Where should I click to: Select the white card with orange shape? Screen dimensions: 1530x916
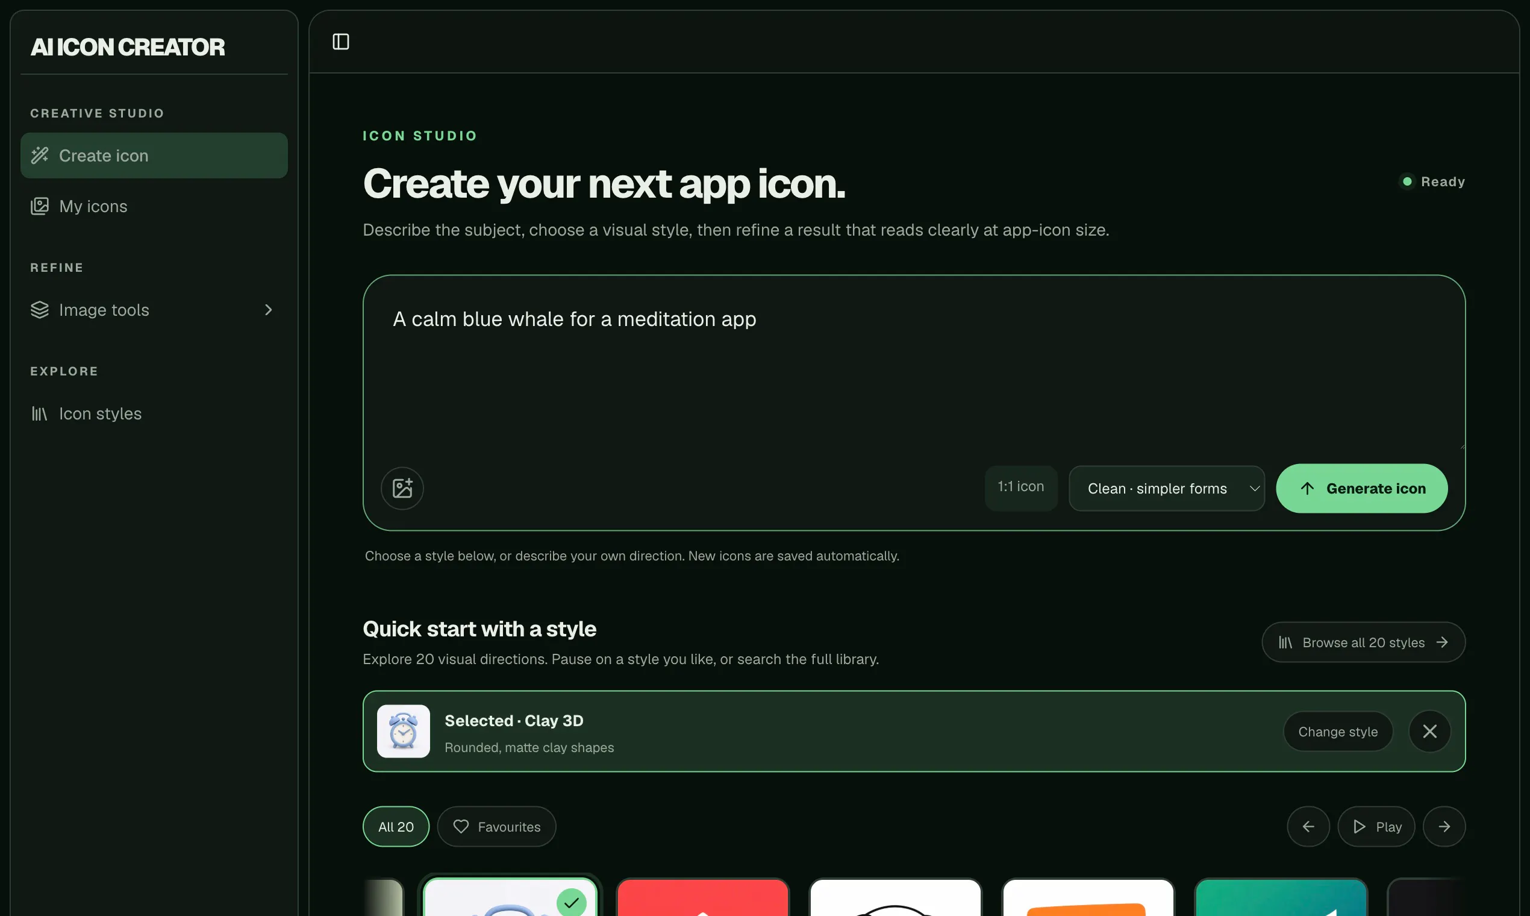1088,897
